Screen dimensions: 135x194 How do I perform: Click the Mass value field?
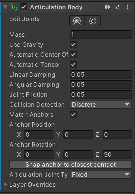point(101,35)
